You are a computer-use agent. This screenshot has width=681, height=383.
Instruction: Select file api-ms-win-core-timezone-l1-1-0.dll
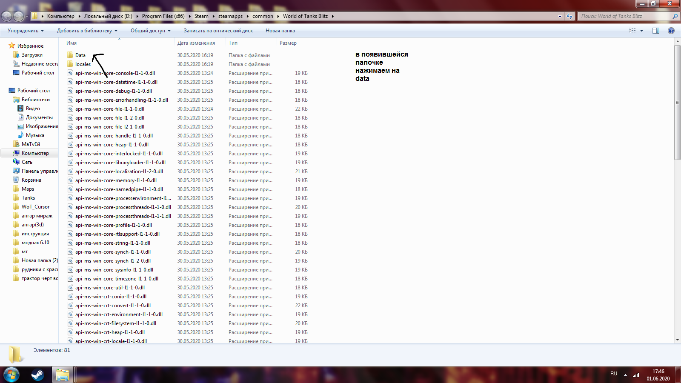pos(117,279)
